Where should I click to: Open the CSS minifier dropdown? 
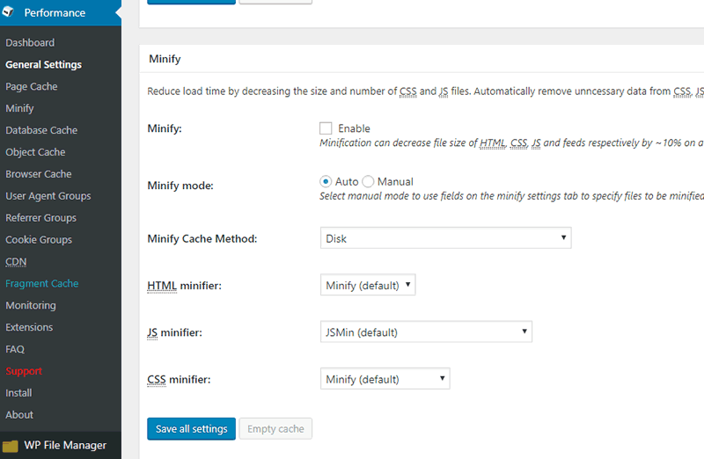click(385, 379)
